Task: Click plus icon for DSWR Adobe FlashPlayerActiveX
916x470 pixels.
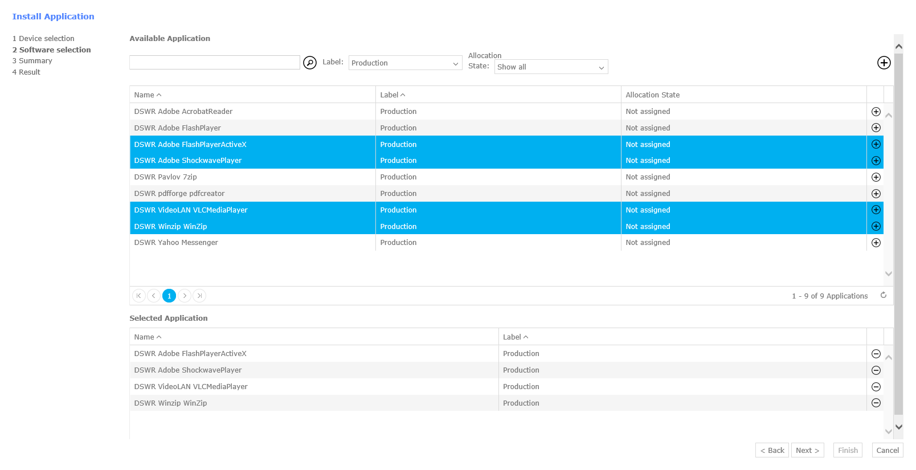Action: [876, 144]
